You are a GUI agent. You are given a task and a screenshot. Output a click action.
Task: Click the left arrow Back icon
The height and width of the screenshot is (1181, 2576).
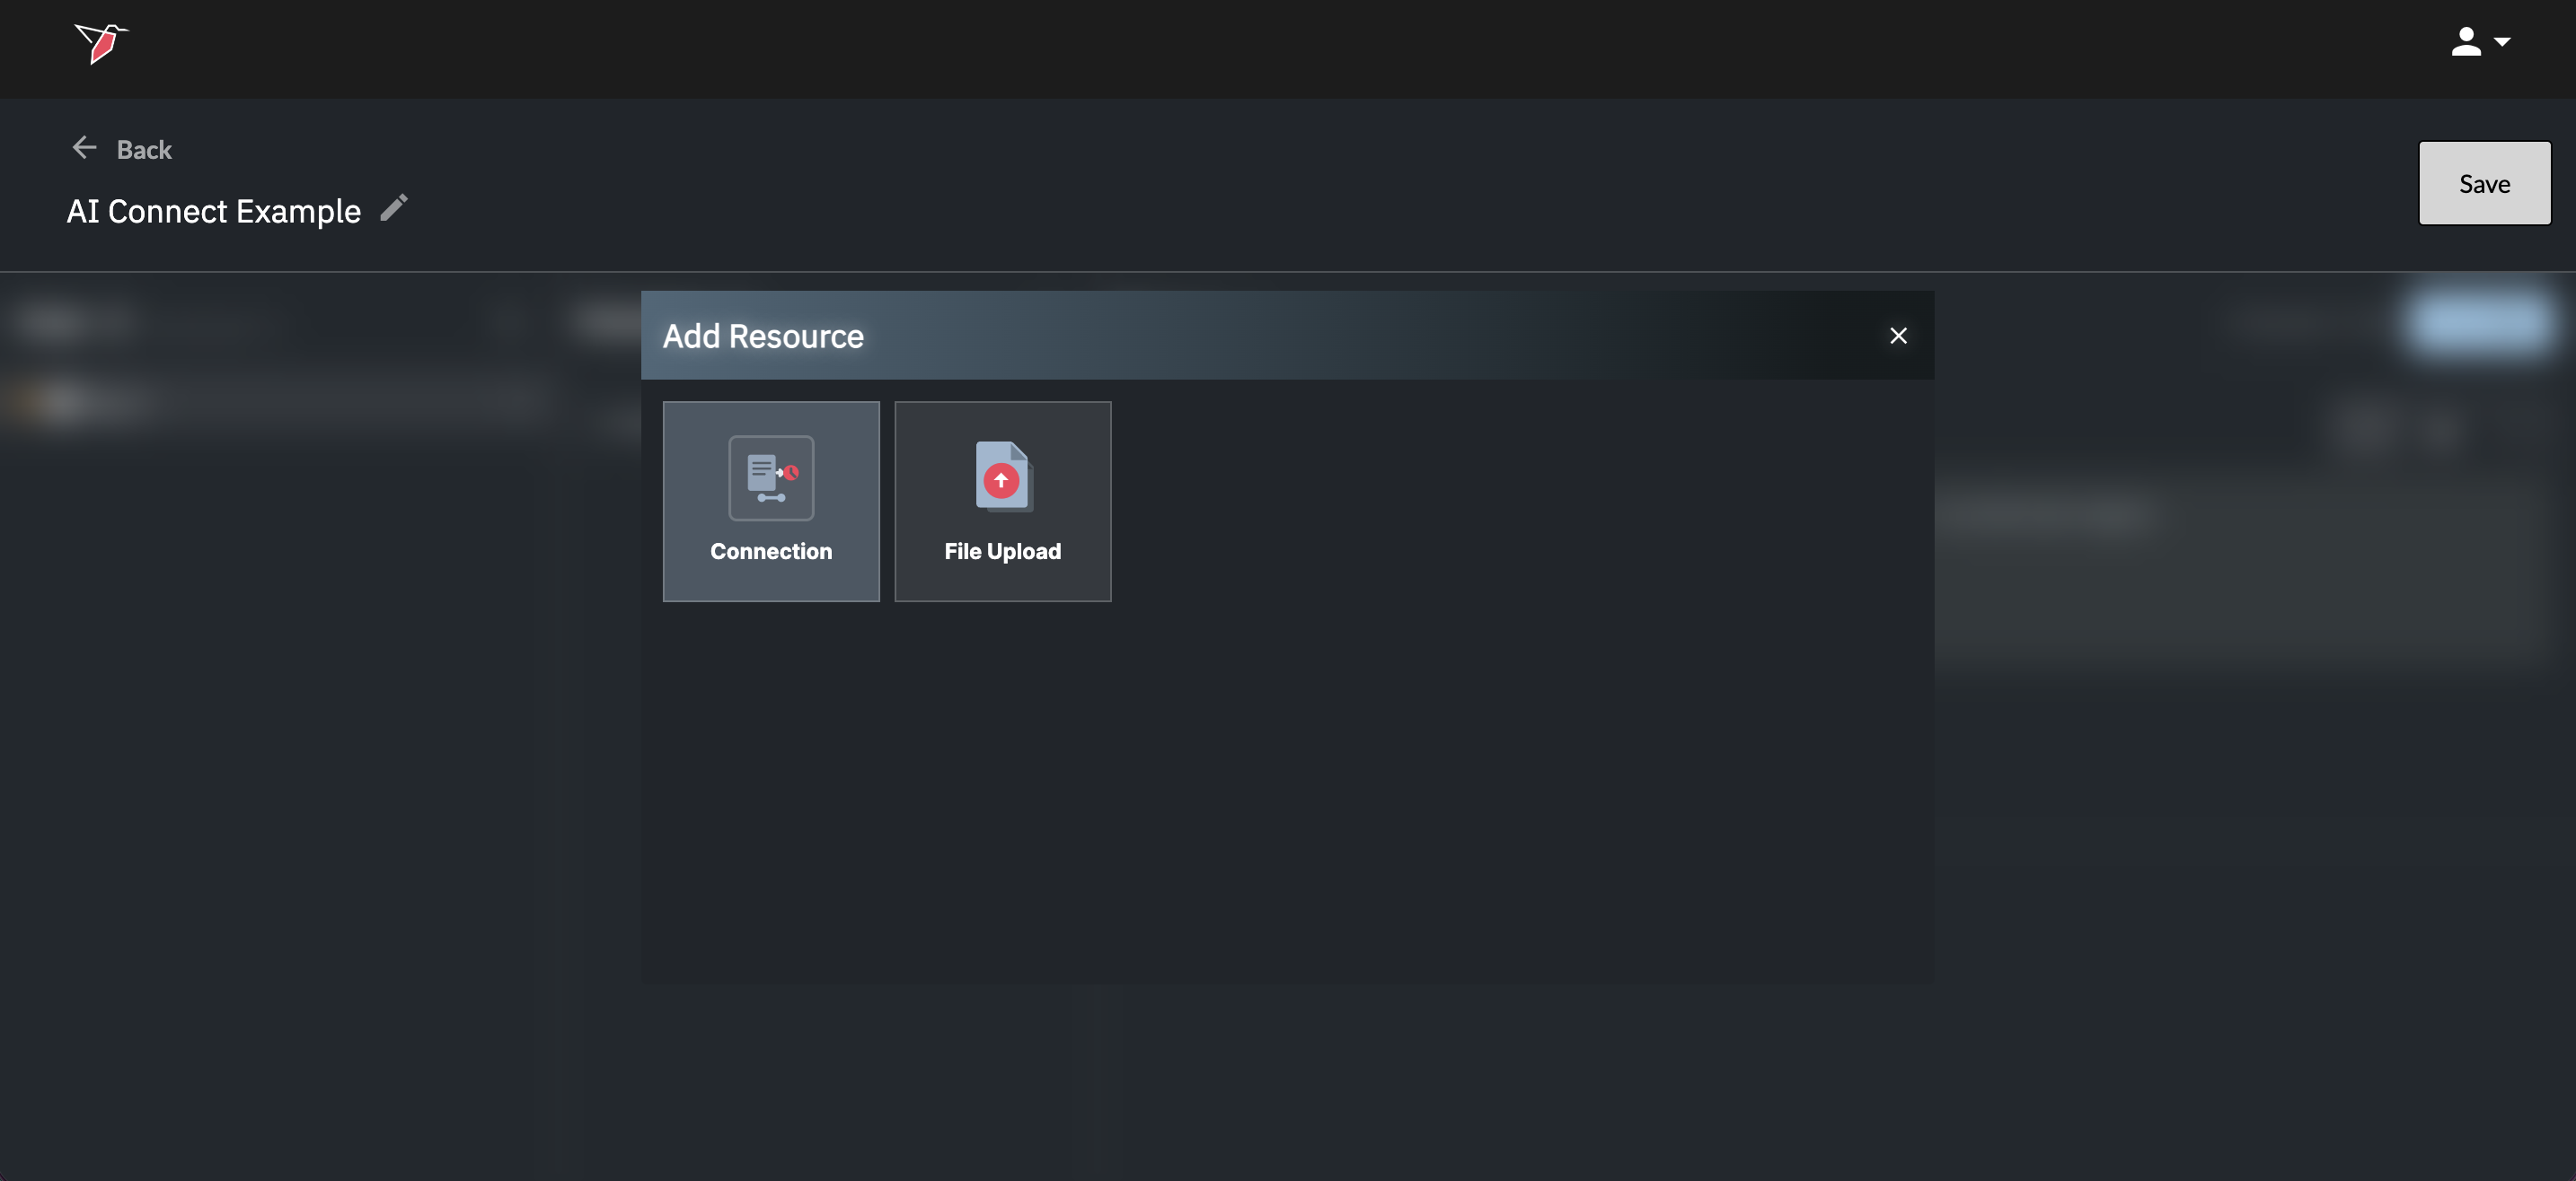click(x=84, y=148)
